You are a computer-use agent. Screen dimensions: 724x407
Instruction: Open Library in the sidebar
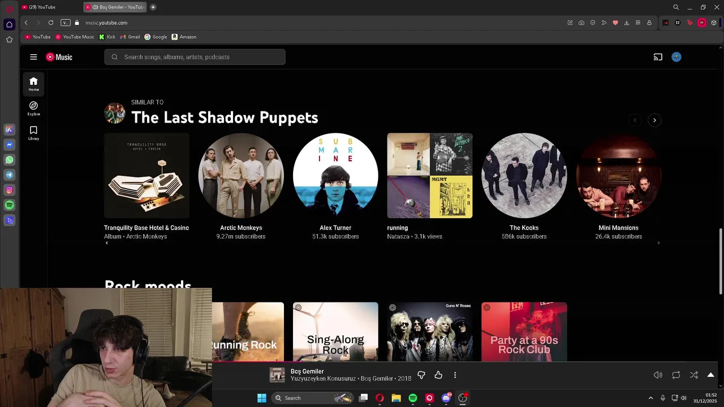click(33, 133)
